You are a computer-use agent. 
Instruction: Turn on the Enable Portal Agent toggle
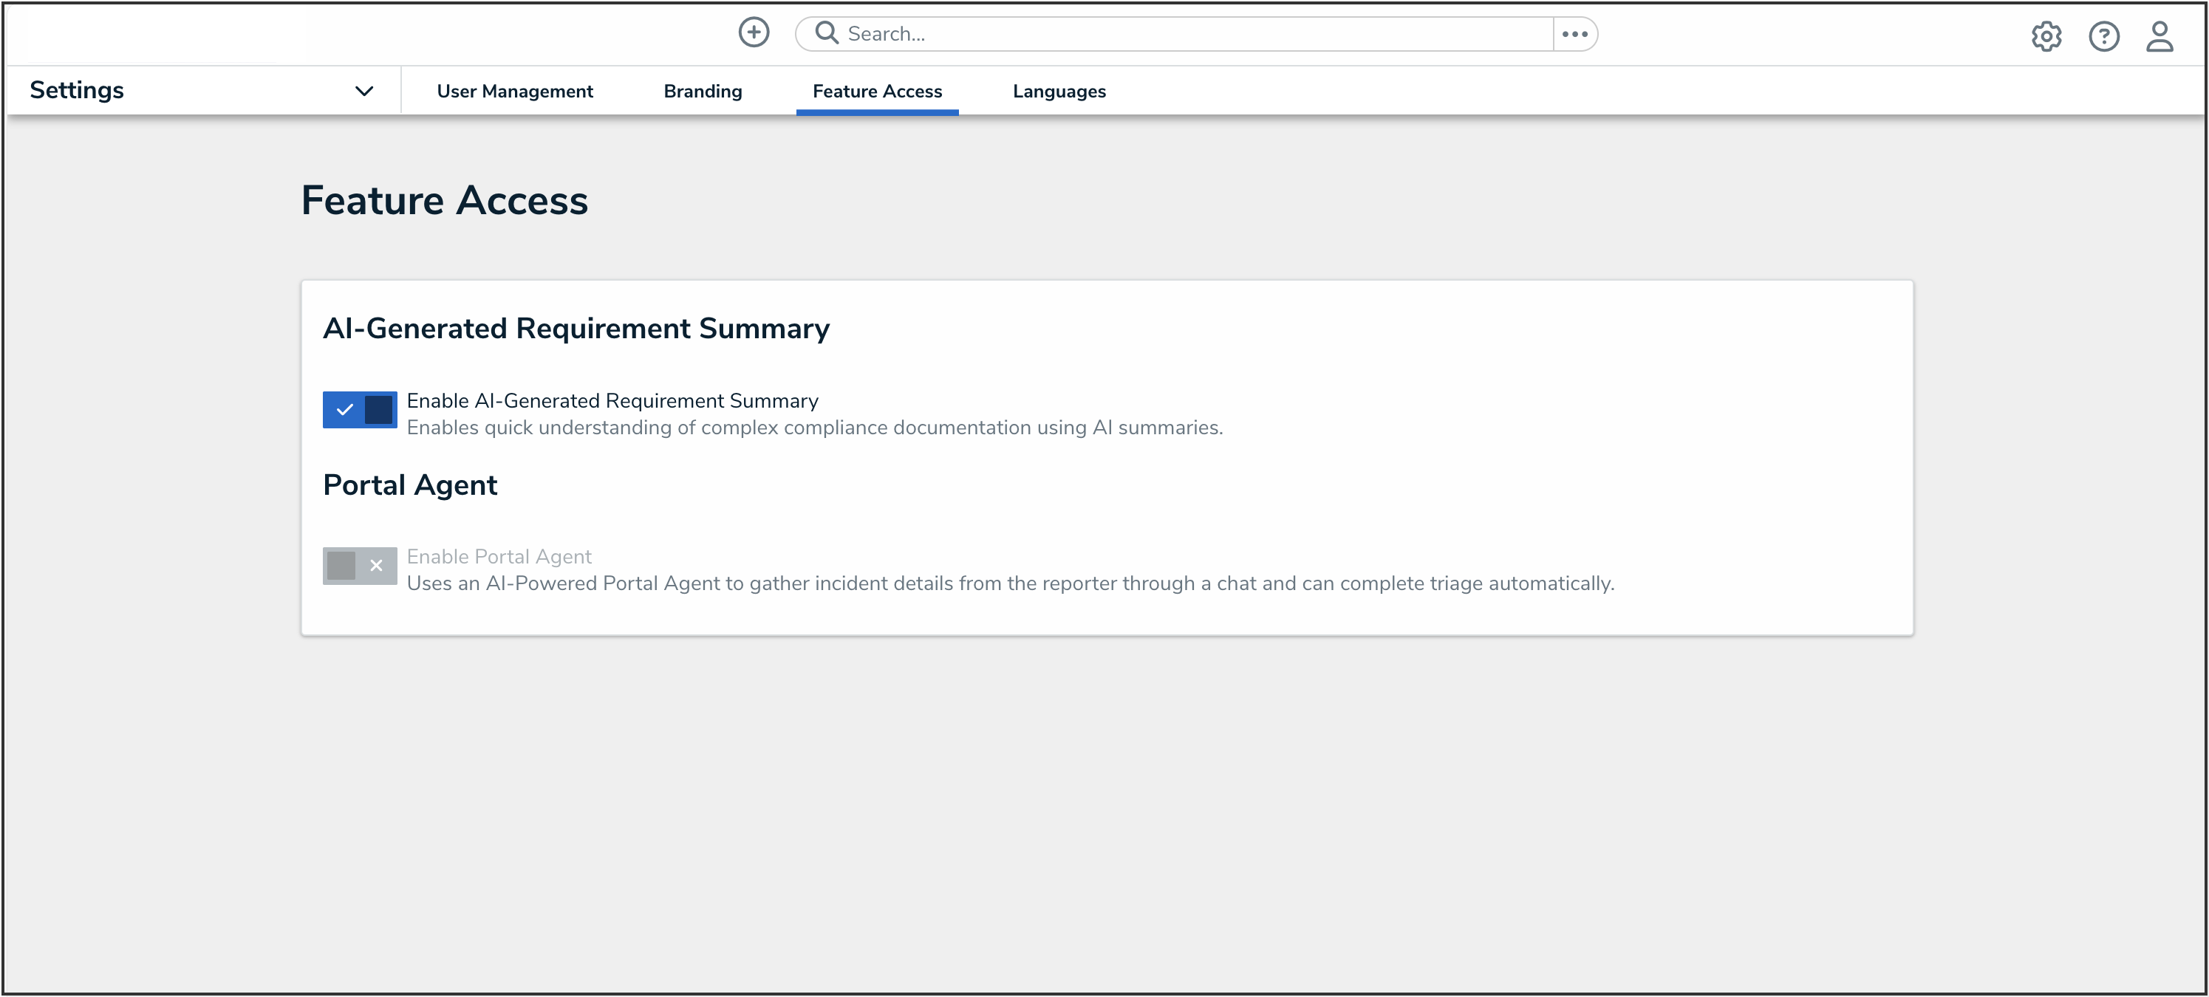tap(359, 566)
